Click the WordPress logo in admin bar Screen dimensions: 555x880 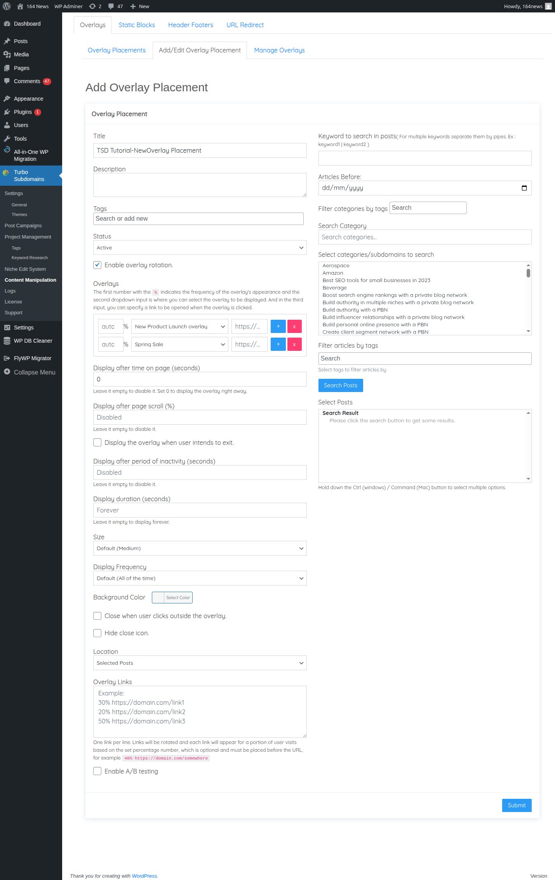click(x=7, y=6)
